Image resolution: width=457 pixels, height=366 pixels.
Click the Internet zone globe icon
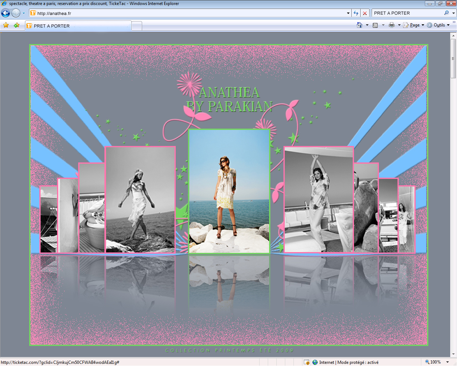click(315, 362)
